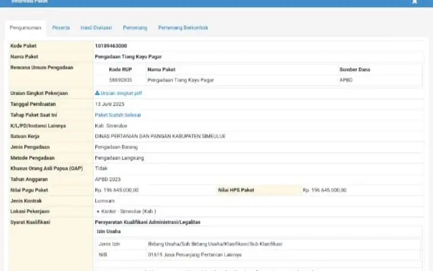This screenshot has width=433, height=271.
Task: Click the download icon beside Uraian singkat.pdf
Action: click(x=97, y=93)
